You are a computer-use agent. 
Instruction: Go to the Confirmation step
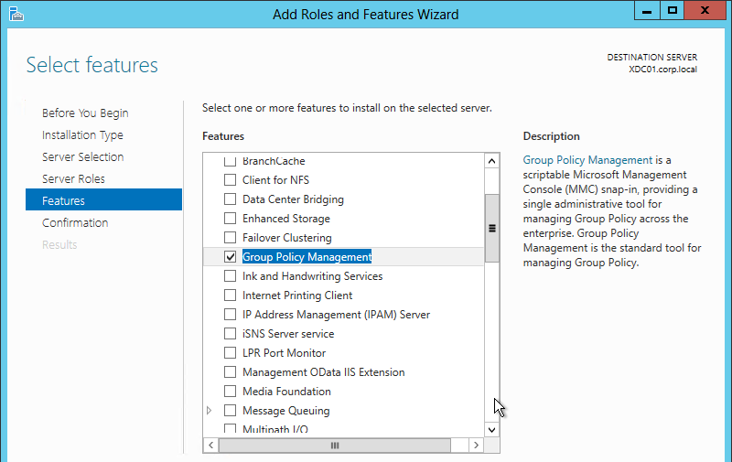click(x=75, y=222)
